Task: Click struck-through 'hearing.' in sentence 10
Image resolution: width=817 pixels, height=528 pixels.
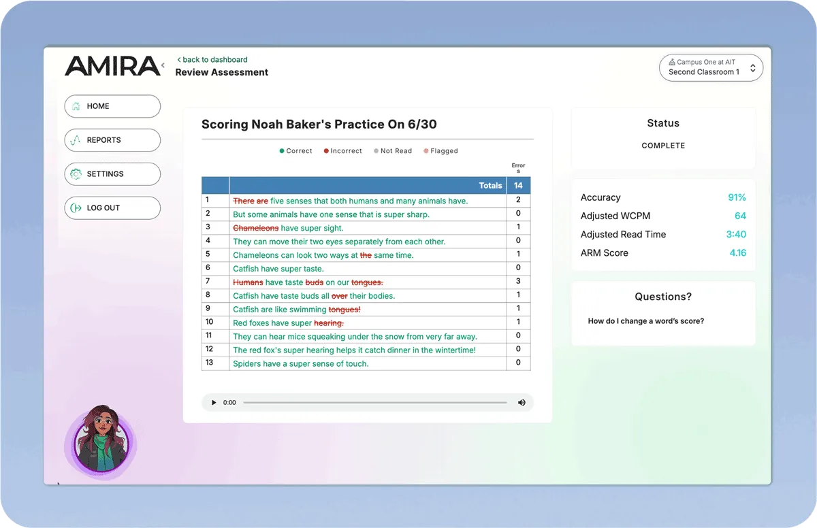Action: coord(329,323)
